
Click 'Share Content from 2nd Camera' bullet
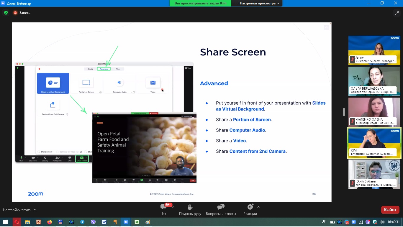pos(251,151)
